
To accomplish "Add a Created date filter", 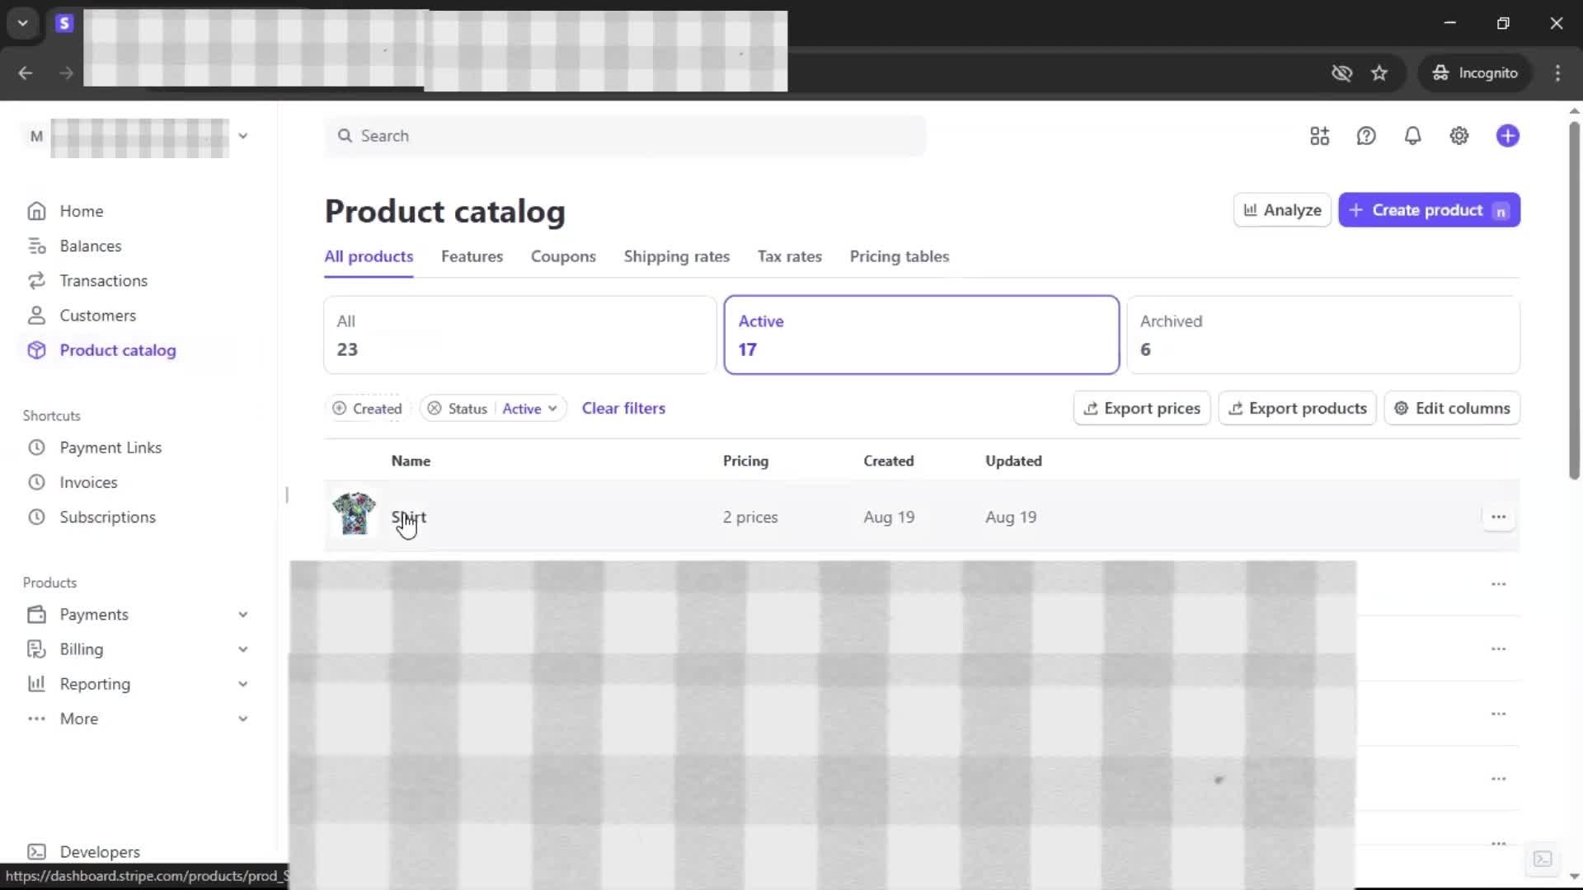I will click(367, 409).
